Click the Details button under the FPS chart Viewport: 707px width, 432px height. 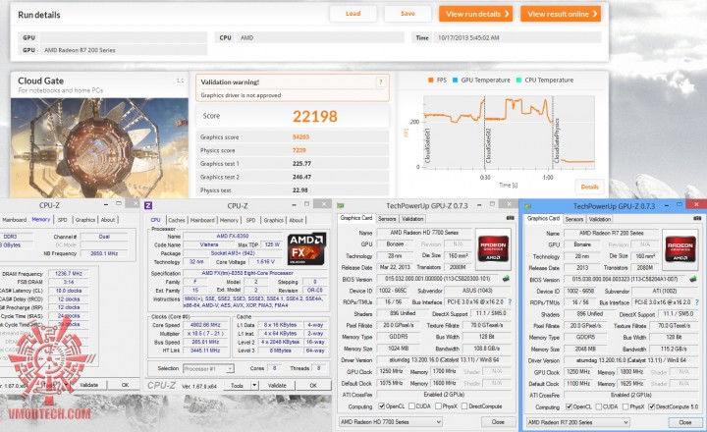tap(589, 187)
